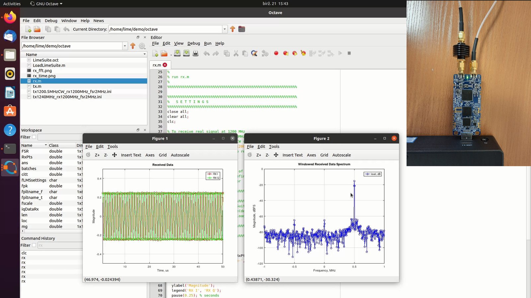Click Editor toolbar Undo arrow
The width and height of the screenshot is (531, 298).
tap(206, 53)
